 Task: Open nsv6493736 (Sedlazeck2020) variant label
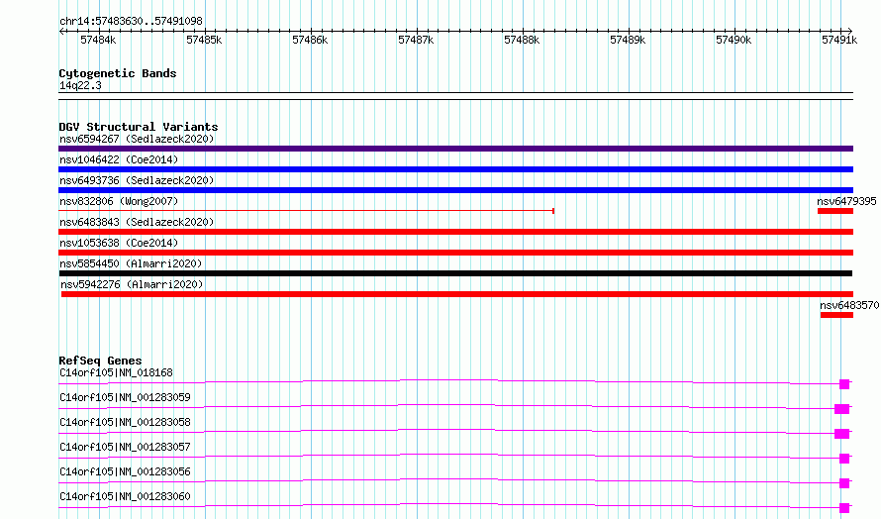tap(137, 180)
